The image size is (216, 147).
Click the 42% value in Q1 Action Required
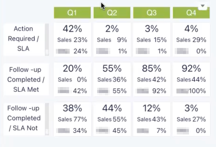72,29
